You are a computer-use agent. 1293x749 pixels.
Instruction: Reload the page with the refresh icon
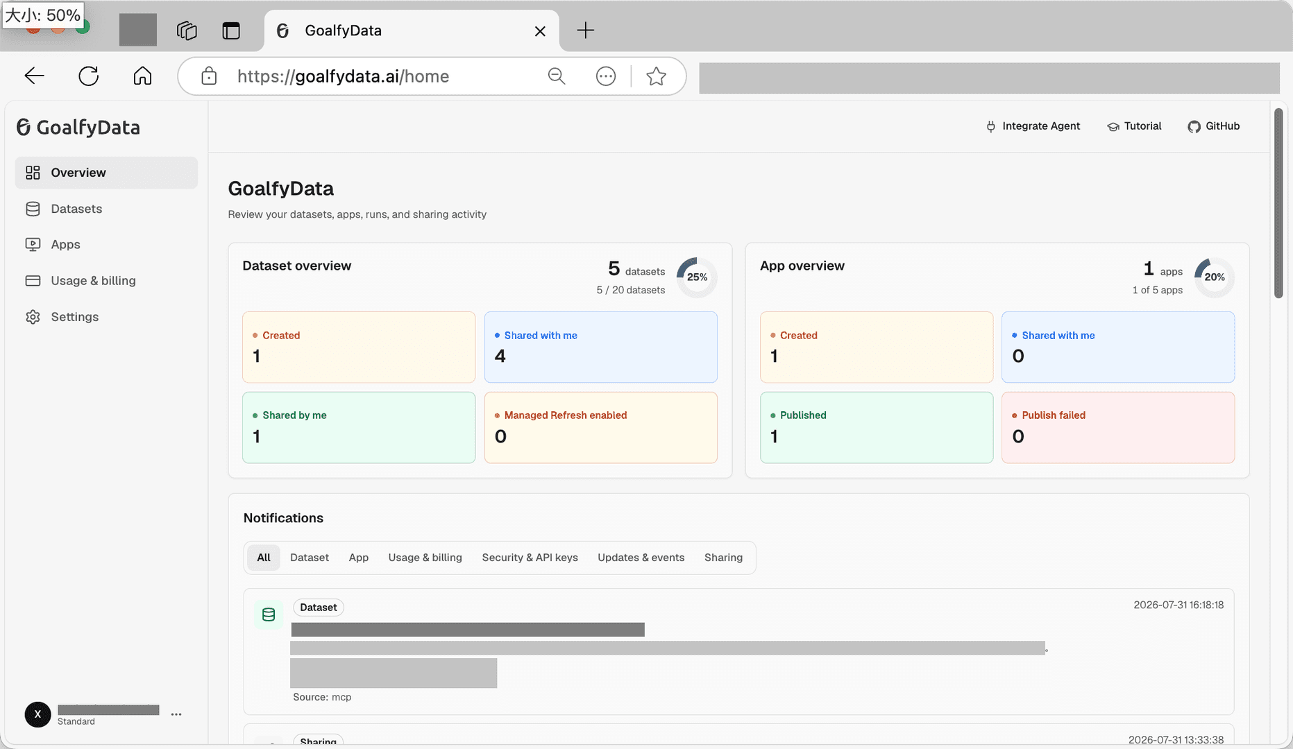88,76
